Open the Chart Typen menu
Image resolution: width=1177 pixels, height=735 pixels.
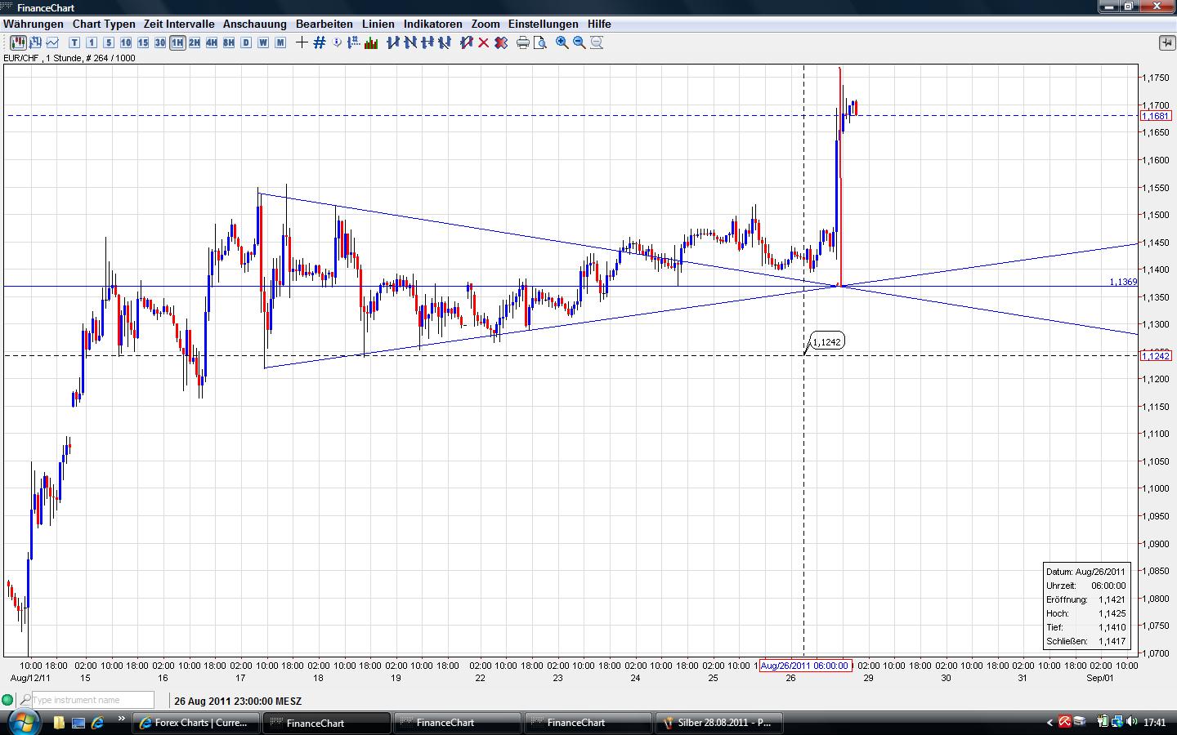(x=104, y=24)
